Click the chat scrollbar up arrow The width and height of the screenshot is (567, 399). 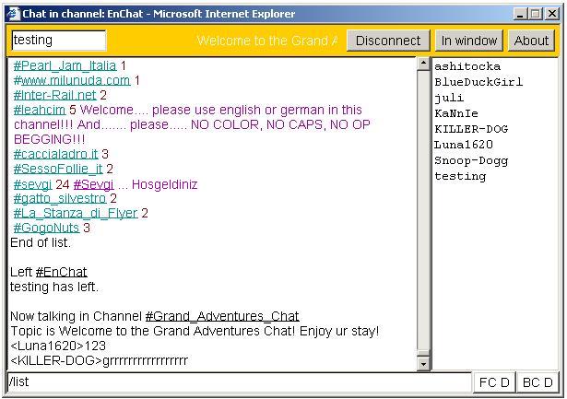[423, 64]
